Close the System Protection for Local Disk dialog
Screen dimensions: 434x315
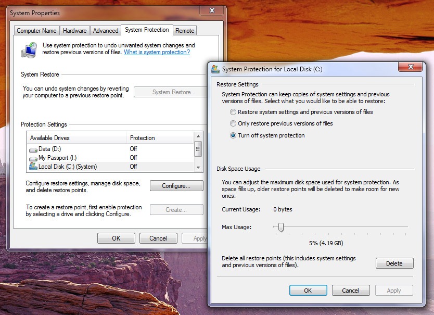click(410, 67)
